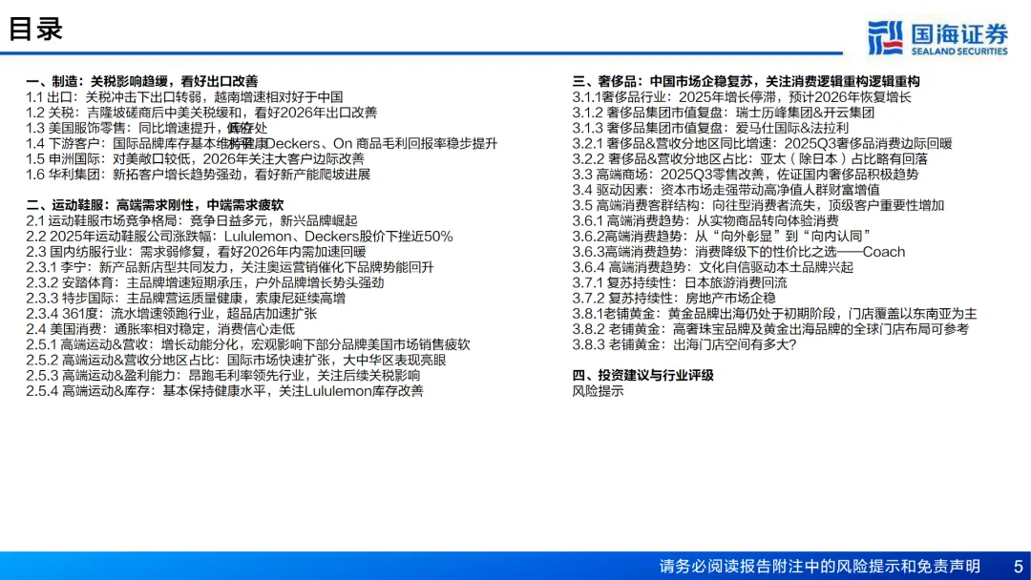
Task: Open entry 2.1 运动鞋服市场竞争格局
Action: [x=191, y=220]
